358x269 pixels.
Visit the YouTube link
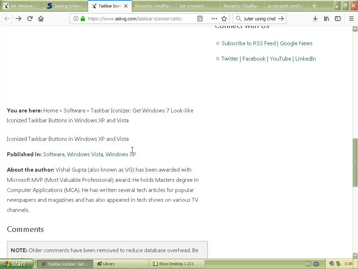[x=280, y=58]
